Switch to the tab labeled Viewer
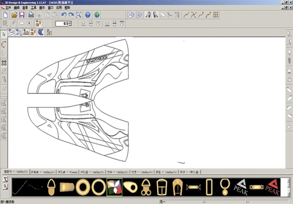 (67, 172)
